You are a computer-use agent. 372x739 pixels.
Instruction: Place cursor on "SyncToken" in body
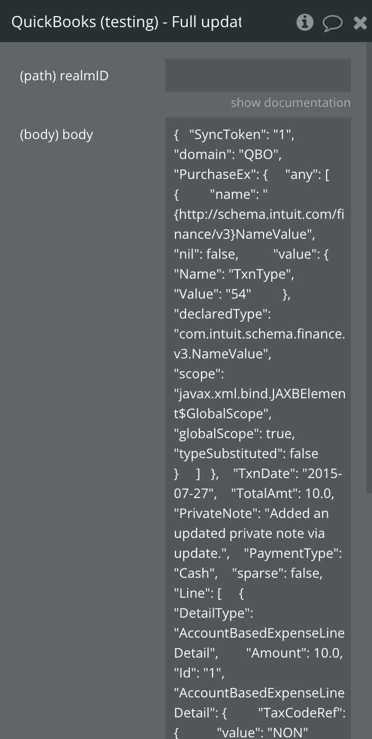click(x=225, y=135)
